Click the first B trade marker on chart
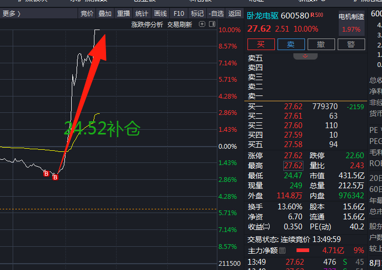382x270 pixels. click(46, 173)
